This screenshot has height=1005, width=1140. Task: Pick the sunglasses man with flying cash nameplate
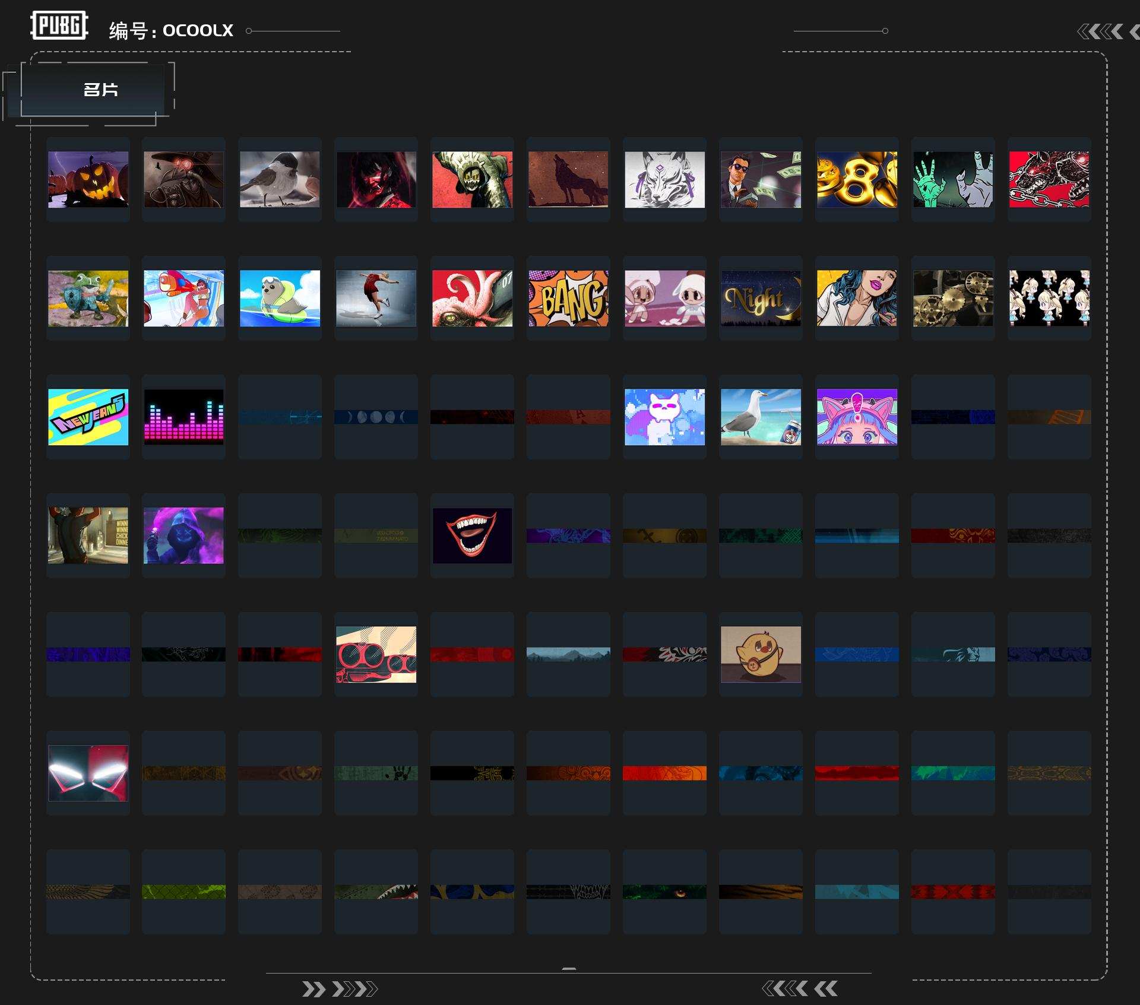click(761, 179)
